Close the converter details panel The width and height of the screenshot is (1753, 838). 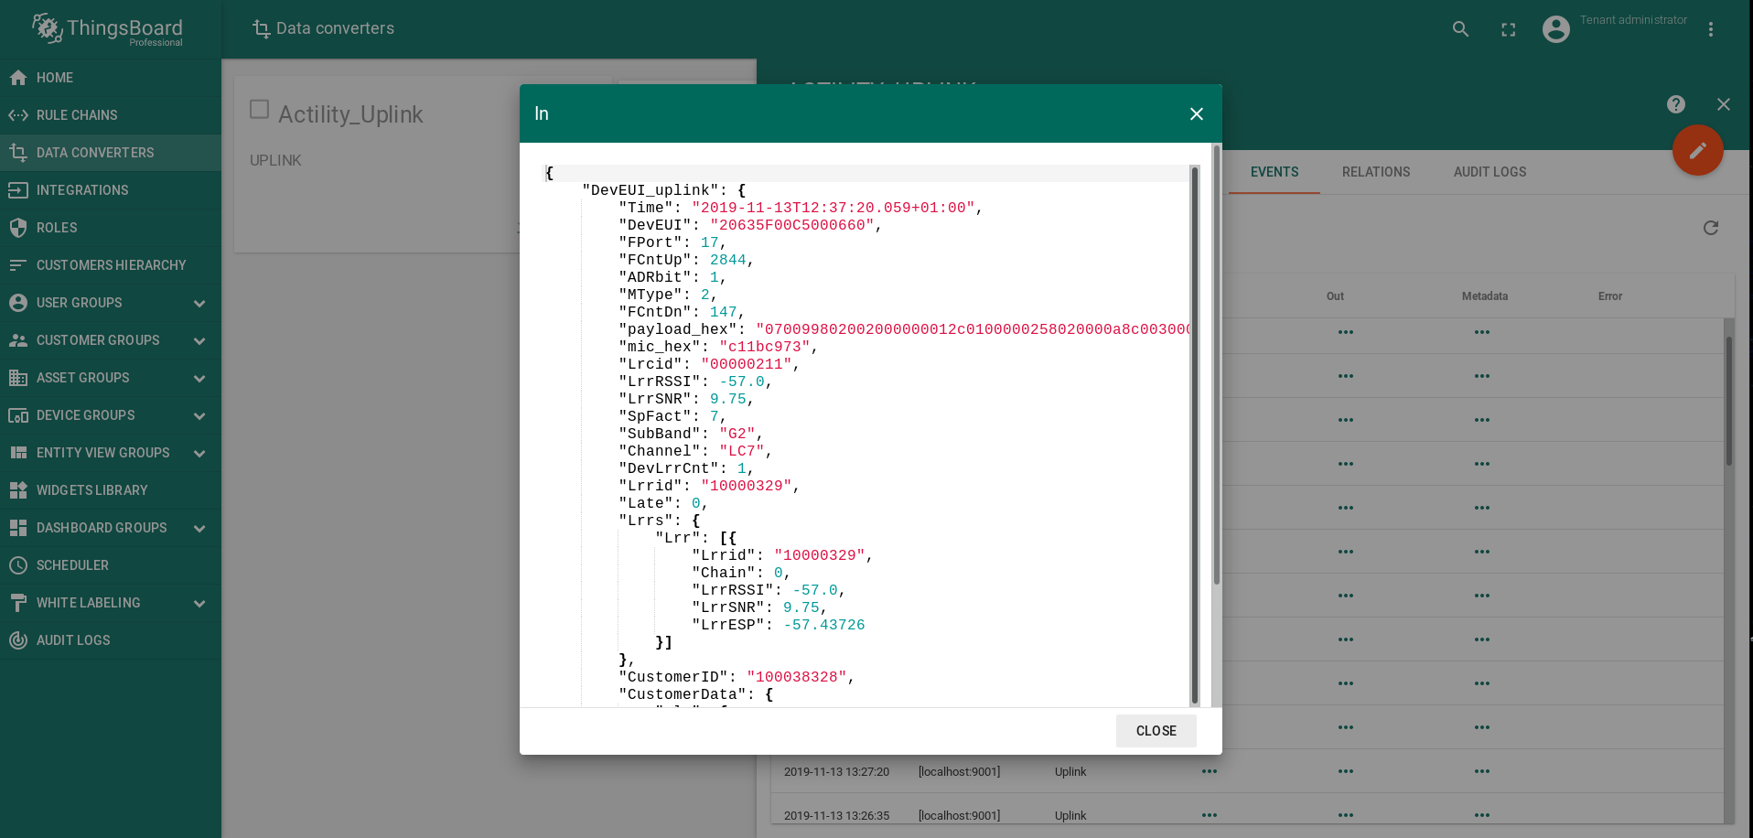(1724, 104)
